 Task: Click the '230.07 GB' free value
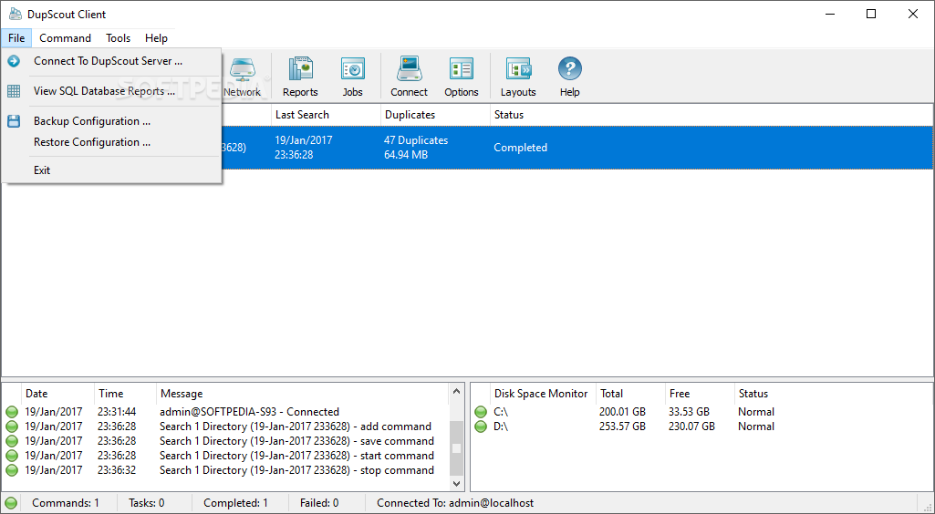(x=691, y=427)
